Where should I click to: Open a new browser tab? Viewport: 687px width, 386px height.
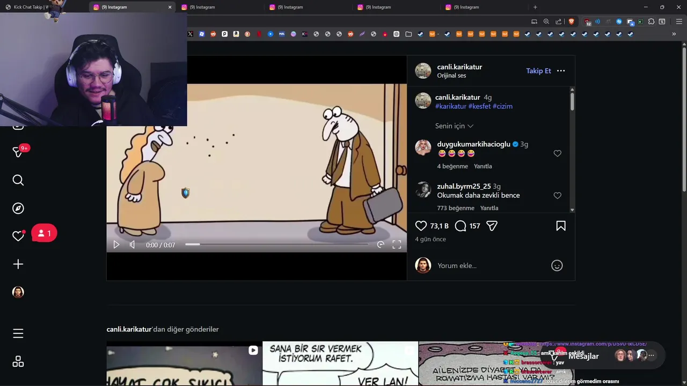pyautogui.click(x=535, y=7)
